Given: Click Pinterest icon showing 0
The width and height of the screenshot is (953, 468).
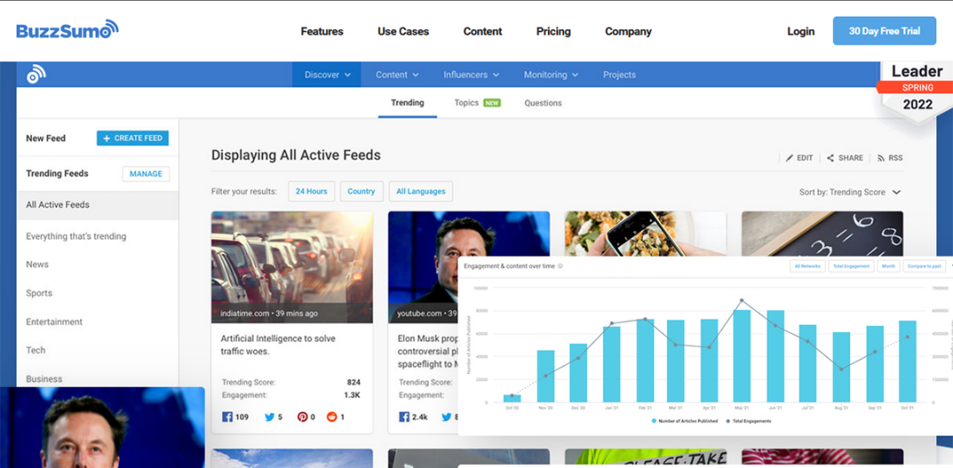Looking at the screenshot, I should pyautogui.click(x=303, y=417).
